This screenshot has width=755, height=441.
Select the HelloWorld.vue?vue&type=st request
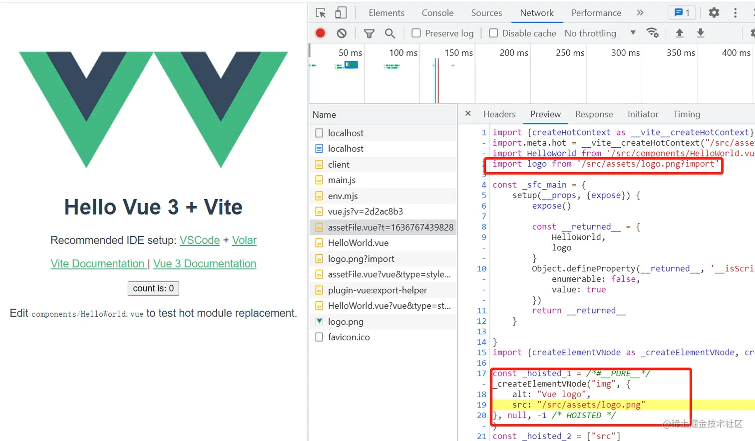382,306
